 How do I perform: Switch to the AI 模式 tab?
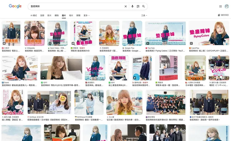34,15
